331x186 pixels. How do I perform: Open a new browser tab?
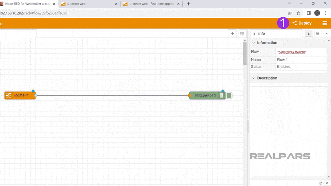(x=188, y=4)
